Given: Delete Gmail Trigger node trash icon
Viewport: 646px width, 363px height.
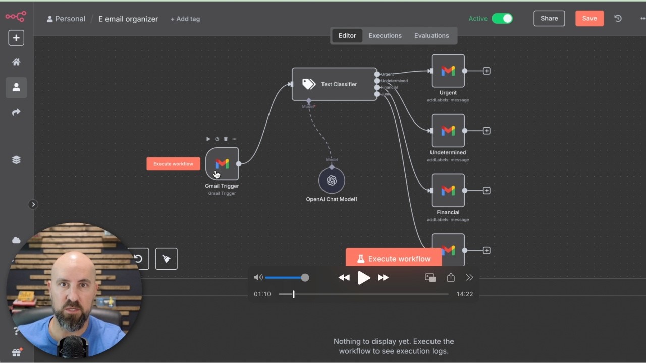Looking at the screenshot, I should (226, 139).
